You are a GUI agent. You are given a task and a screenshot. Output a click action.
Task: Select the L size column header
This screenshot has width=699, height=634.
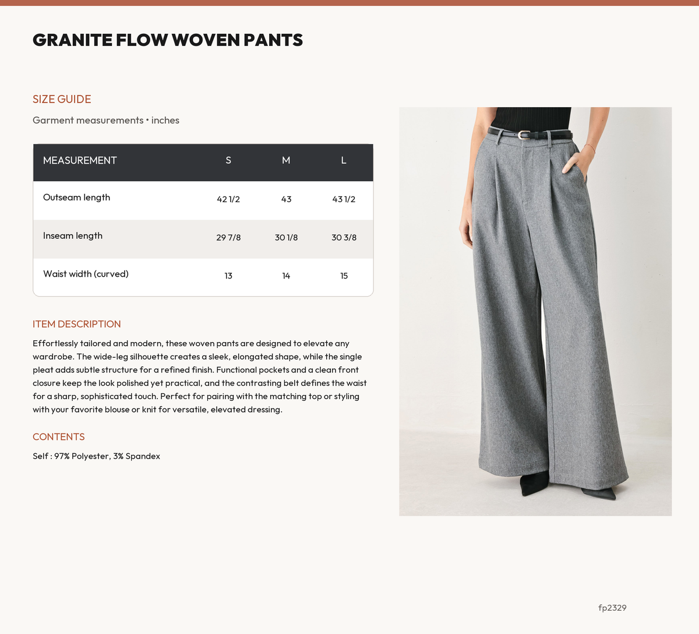pos(344,160)
